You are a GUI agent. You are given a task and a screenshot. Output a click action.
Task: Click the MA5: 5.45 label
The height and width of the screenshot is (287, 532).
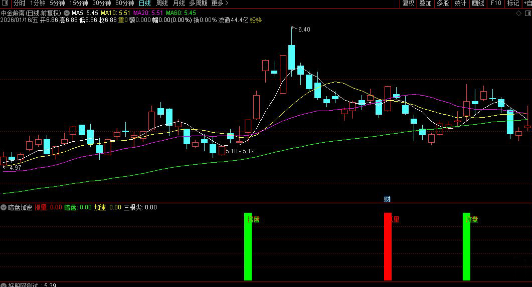point(85,13)
